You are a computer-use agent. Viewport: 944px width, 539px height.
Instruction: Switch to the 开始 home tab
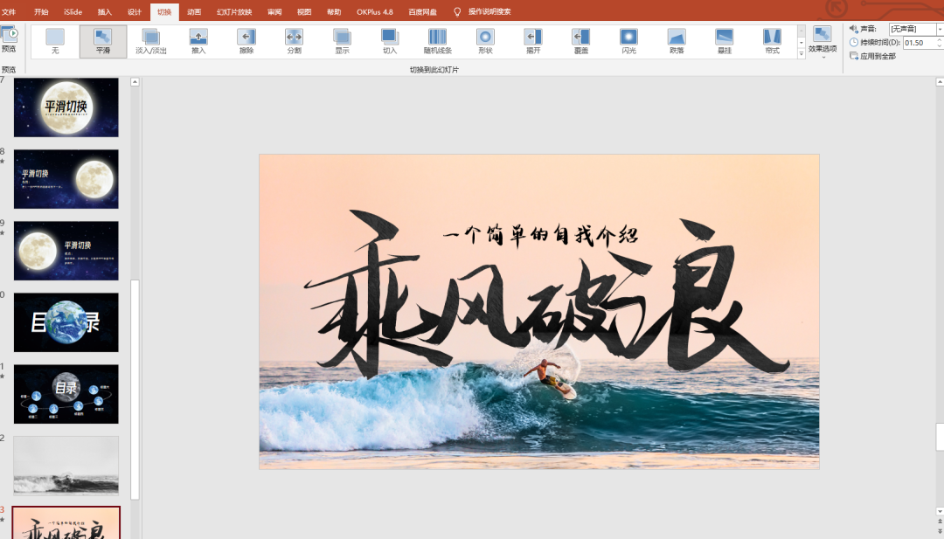click(41, 12)
